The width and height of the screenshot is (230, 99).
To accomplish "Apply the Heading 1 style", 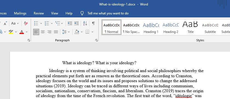I will point(151,27).
